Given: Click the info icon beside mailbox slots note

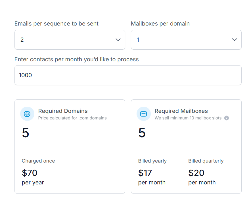Looking at the screenshot, I should [226, 118].
